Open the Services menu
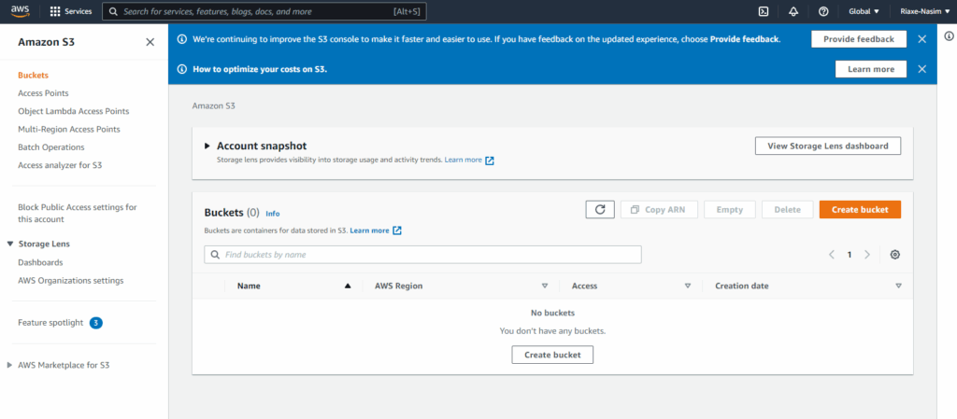Image resolution: width=957 pixels, height=419 pixels. coord(71,11)
